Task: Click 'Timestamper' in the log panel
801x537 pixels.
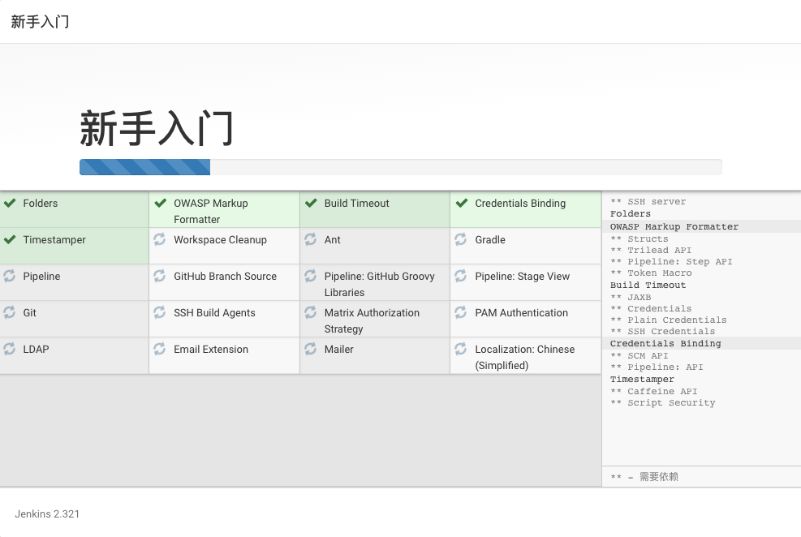Action: tap(642, 380)
